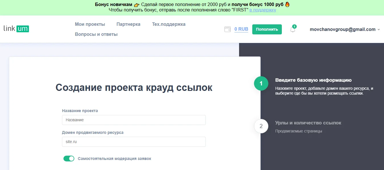Open the Тех.поддержка page
Image resolution: width=384 pixels, height=170 pixels.
pyautogui.click(x=169, y=24)
